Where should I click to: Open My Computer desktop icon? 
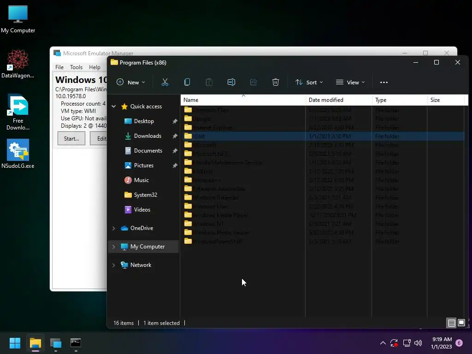pos(18,19)
